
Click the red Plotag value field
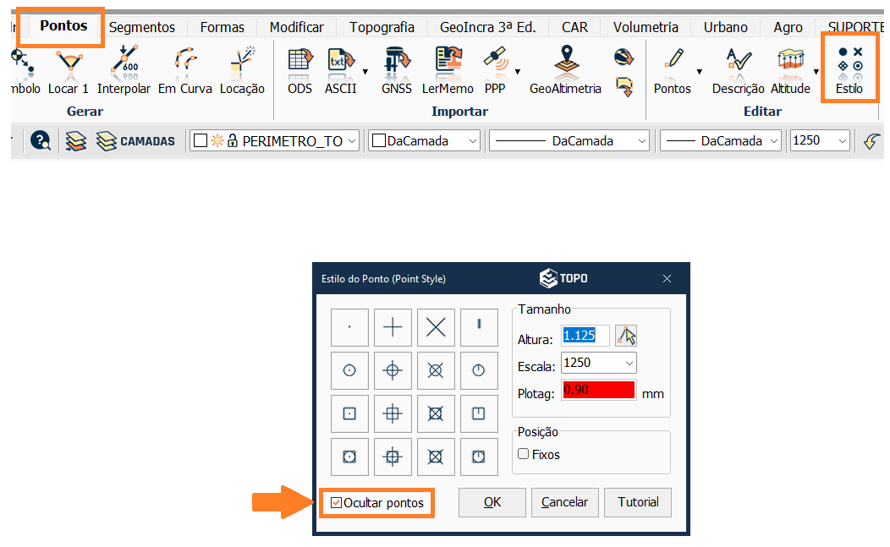[598, 391]
